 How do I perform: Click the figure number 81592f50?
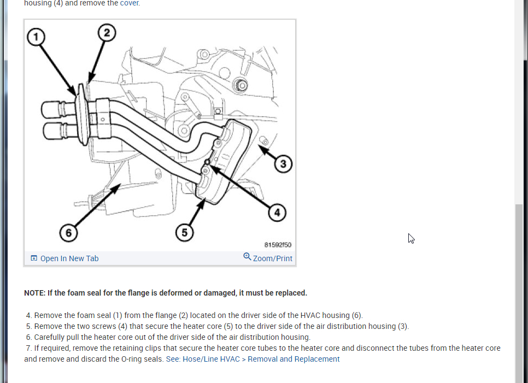click(x=278, y=245)
